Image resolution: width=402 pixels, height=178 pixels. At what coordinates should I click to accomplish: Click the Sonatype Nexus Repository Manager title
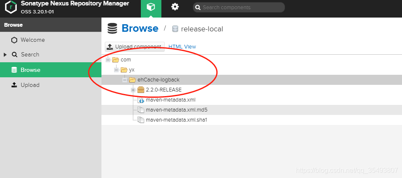click(75, 4)
